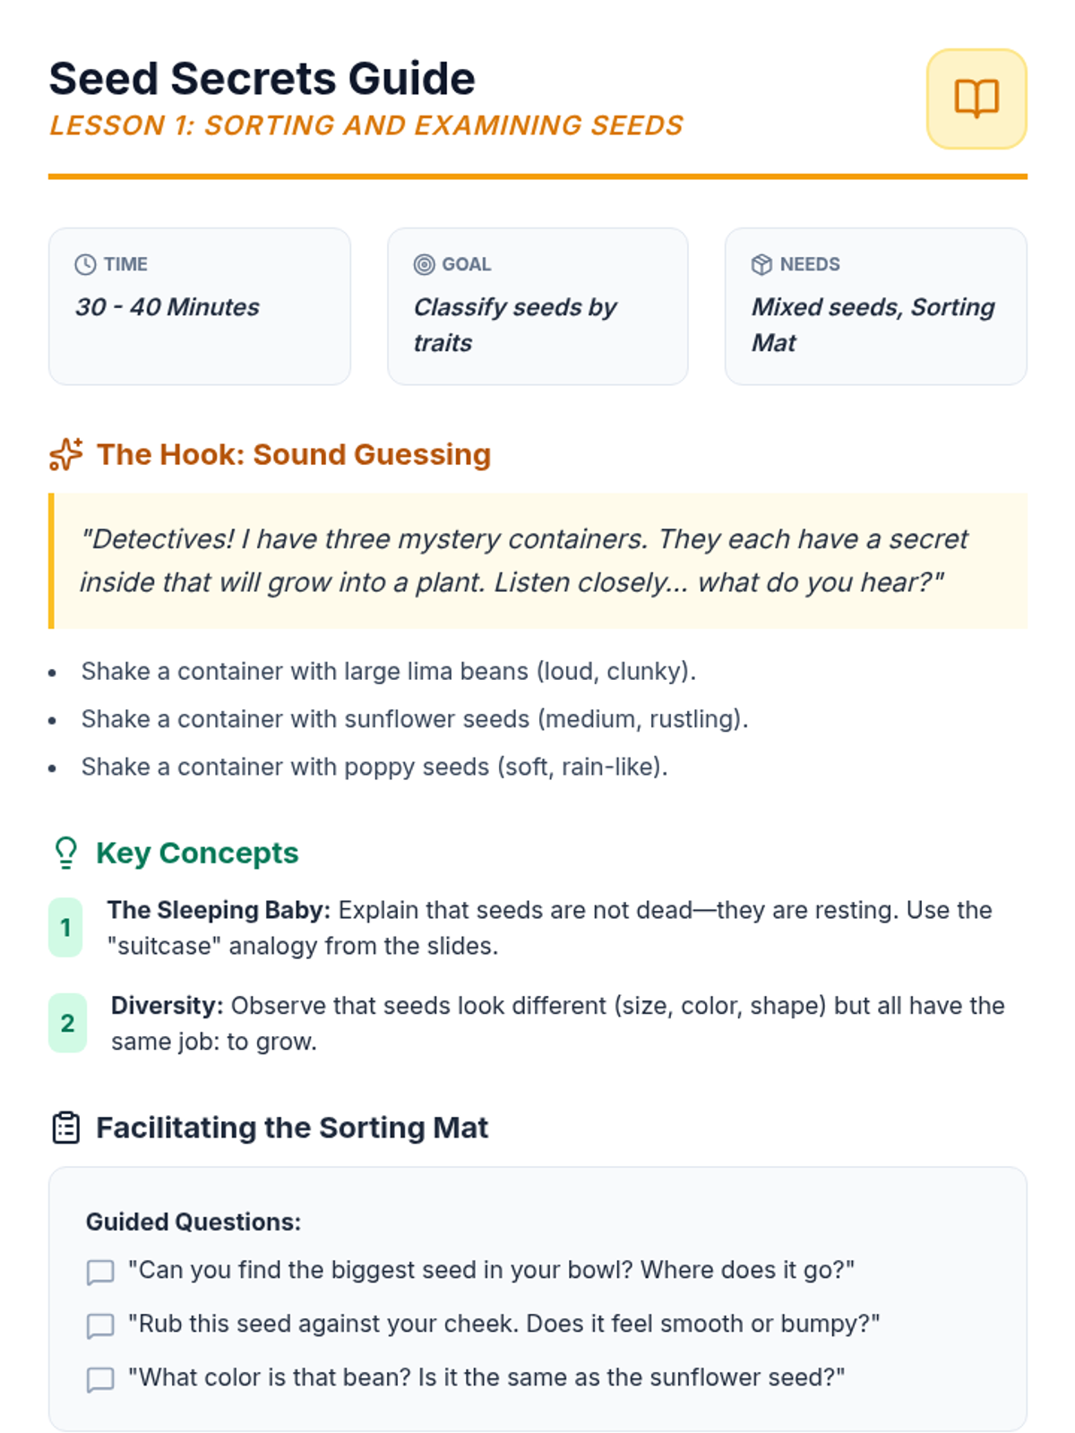Click the clock icon beside TIME

(85, 264)
